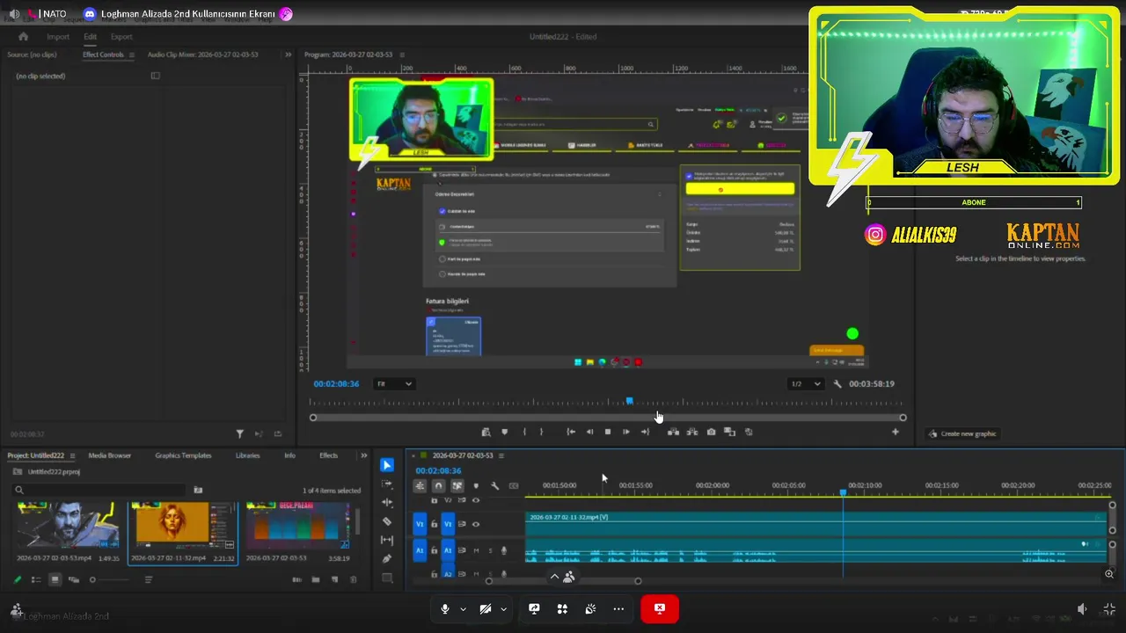Screen dimensions: 1126x633
Task: Select the 2026-03-27 02-03-53 sequence thumbnail
Action: click(299, 526)
